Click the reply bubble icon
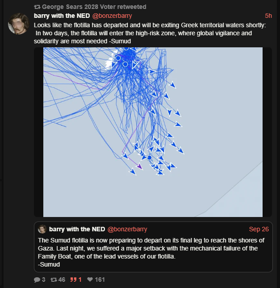The height and width of the screenshot is (288, 280). tap(37, 280)
